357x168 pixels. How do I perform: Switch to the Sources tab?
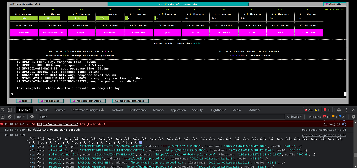(x=60, y=110)
